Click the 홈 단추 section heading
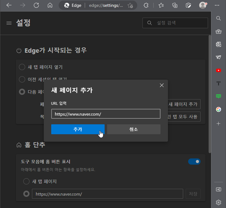Viewport: 226px width, 208px height. click(35, 145)
